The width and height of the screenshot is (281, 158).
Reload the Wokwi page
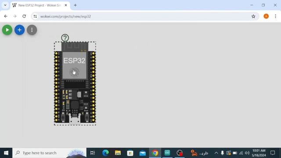[24, 16]
